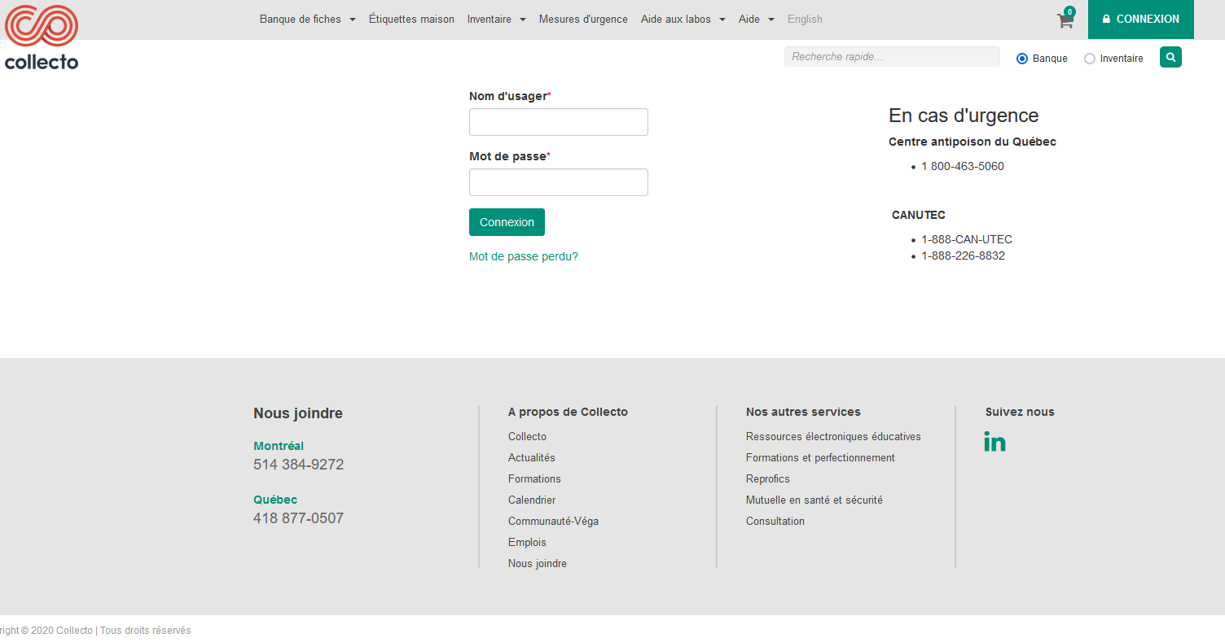Screen dimensions: 1225x642
Task: Click the Recherche rapide search box
Action: [892, 57]
